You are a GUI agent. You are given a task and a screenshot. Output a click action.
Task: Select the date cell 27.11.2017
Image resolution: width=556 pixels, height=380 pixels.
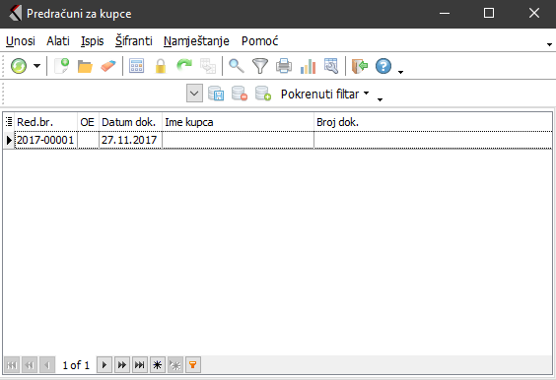coord(130,140)
